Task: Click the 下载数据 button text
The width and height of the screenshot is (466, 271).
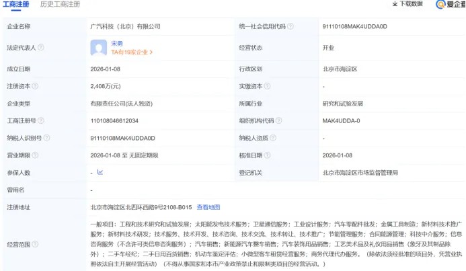Action: click(411, 4)
